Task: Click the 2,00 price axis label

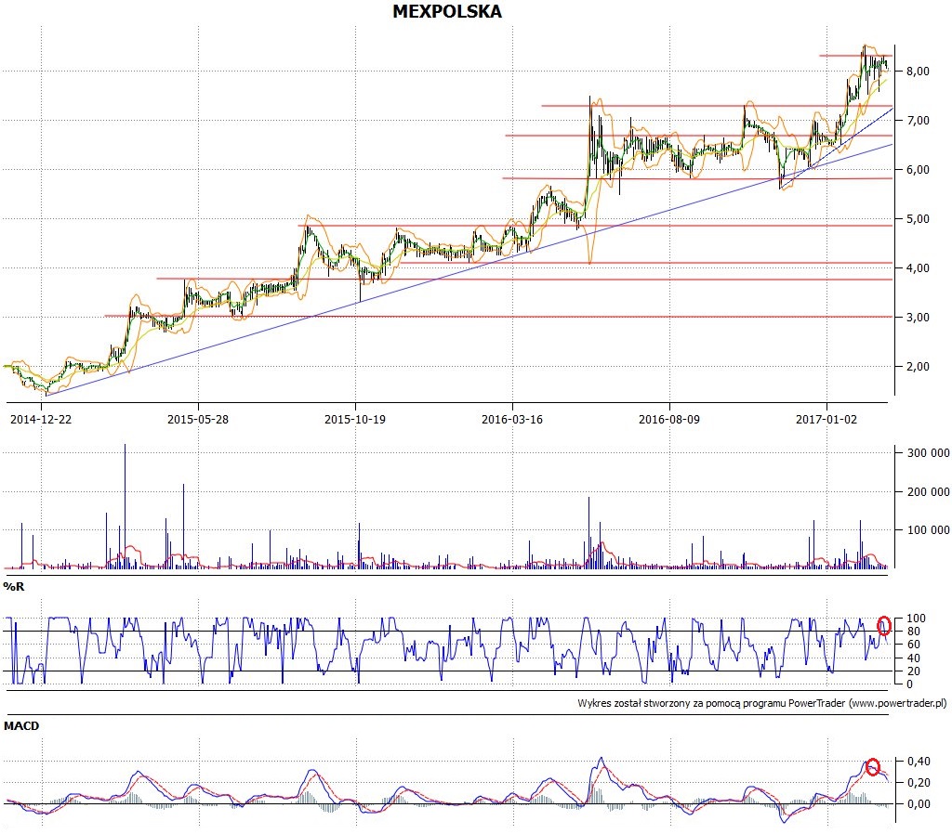Action: tap(918, 366)
